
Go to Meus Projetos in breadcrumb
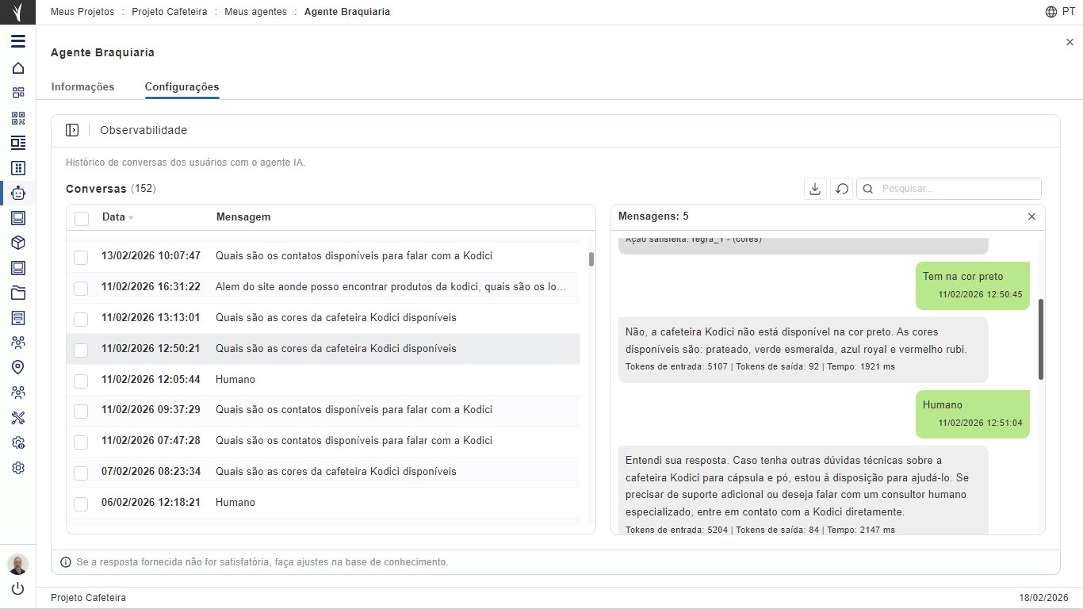pyautogui.click(x=82, y=12)
